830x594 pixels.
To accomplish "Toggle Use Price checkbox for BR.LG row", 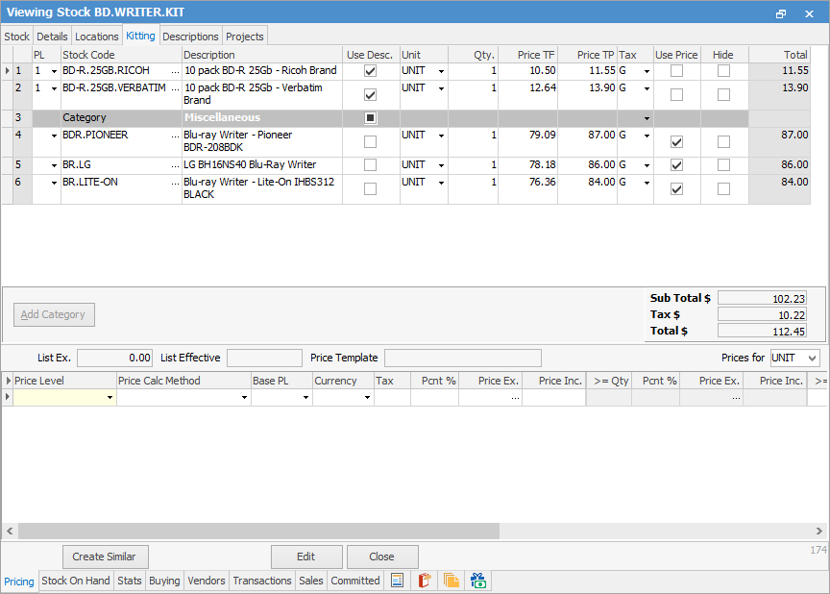I will coord(677,165).
